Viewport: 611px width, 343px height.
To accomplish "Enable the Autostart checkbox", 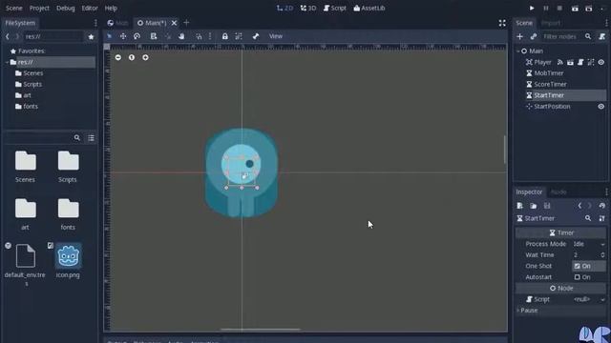I will (577, 277).
